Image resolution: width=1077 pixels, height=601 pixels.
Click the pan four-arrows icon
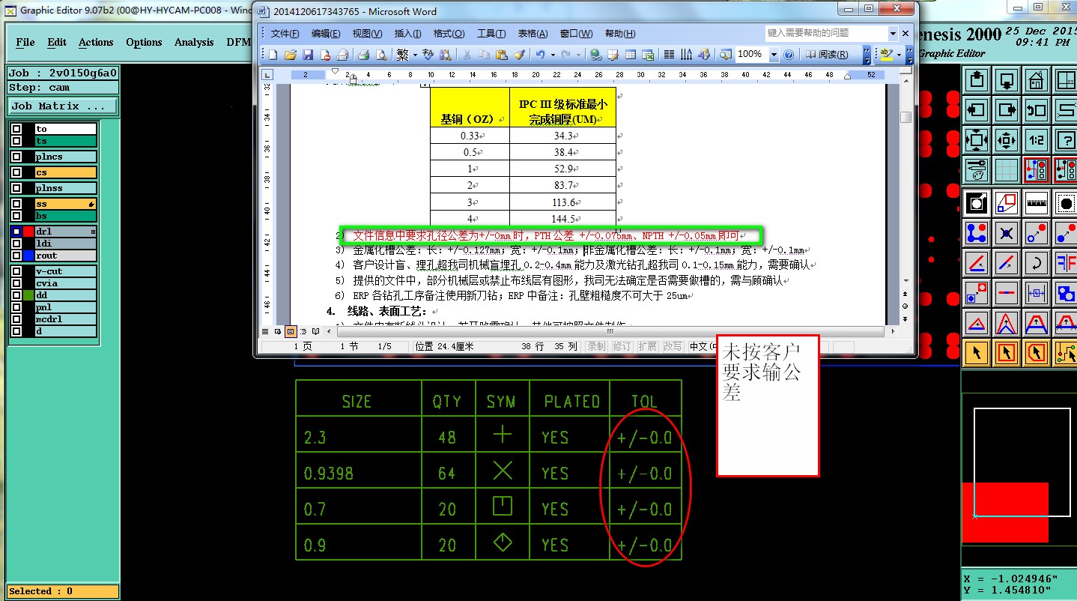point(1006,139)
